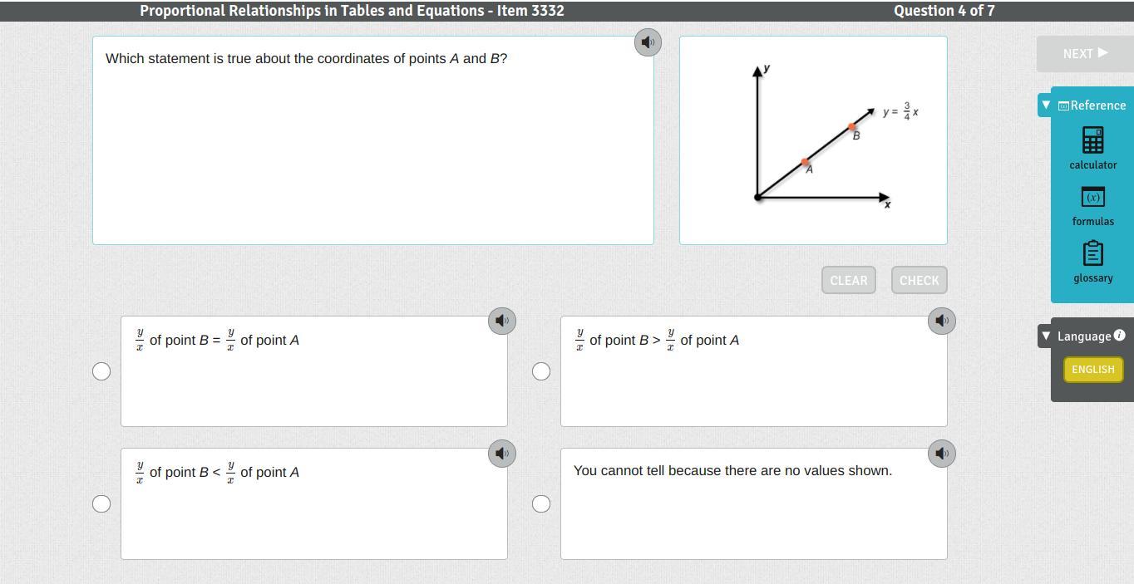Open the formulas reference
This screenshot has height=584, width=1134.
(1092, 205)
